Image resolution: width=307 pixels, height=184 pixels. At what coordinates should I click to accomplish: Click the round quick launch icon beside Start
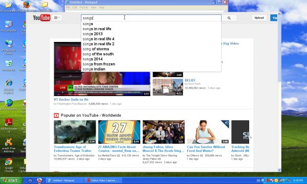tap(30, 180)
